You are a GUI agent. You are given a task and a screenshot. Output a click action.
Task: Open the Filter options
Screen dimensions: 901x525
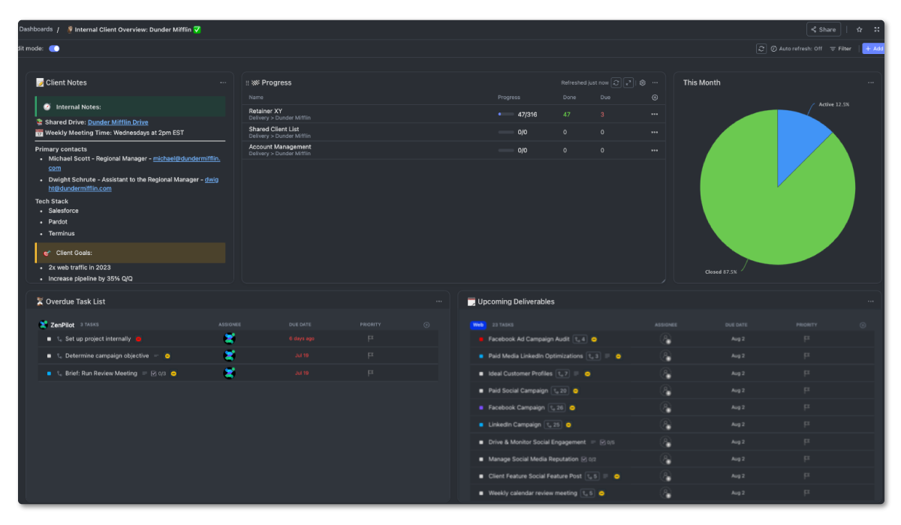coord(840,48)
